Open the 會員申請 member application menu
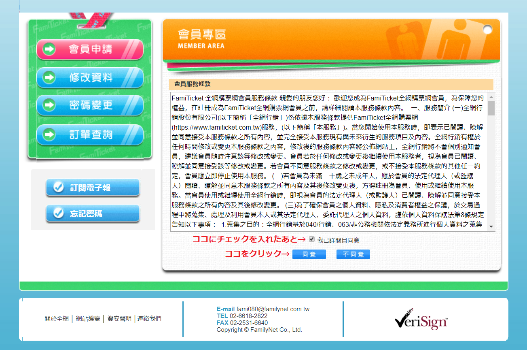Viewport: 527px width, 350px height. (90, 49)
